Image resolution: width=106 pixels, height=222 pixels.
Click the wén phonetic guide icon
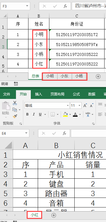[x=88, y=114]
